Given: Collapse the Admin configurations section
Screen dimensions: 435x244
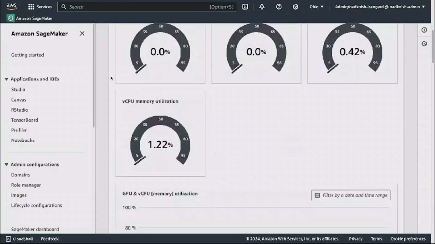Looking at the screenshot, I should point(6,164).
